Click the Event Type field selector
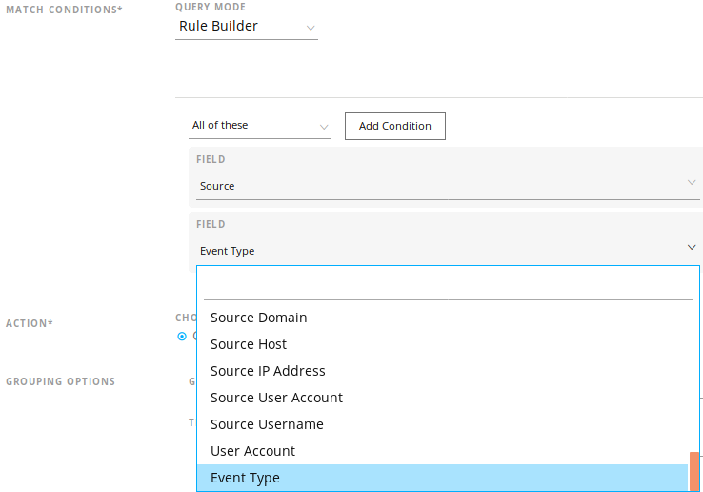The image size is (703, 492). [438, 251]
